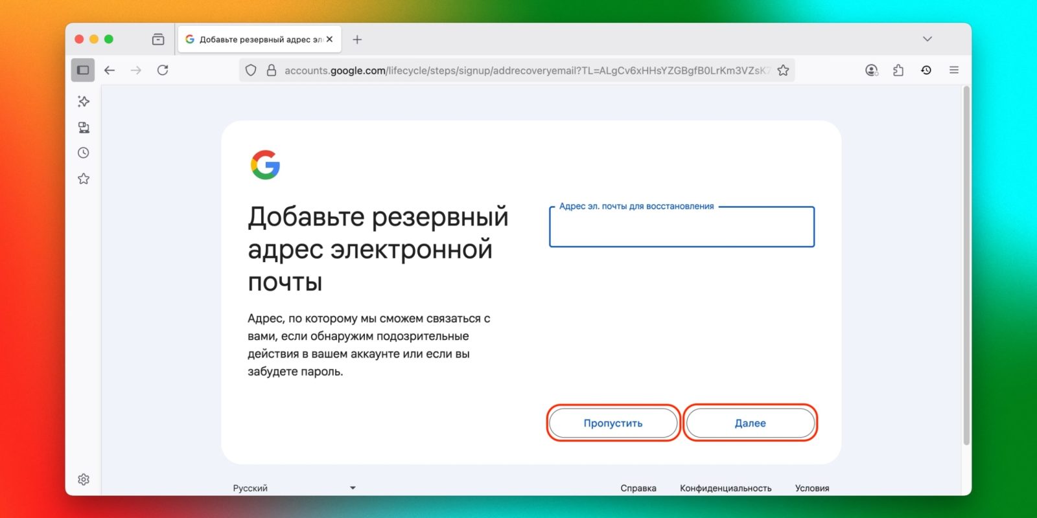Open sidebar settings gear
1037x518 pixels.
84,479
